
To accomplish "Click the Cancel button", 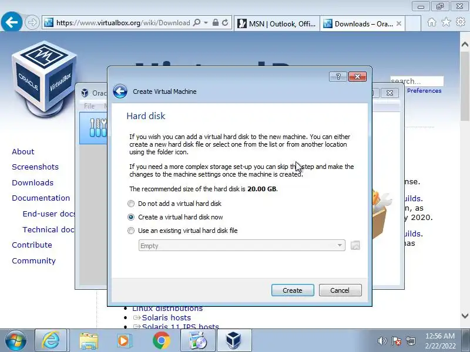I will point(340,290).
